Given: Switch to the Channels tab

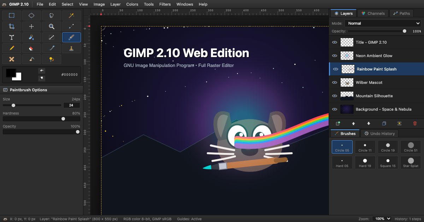Looking at the screenshot, I should pos(373,13).
